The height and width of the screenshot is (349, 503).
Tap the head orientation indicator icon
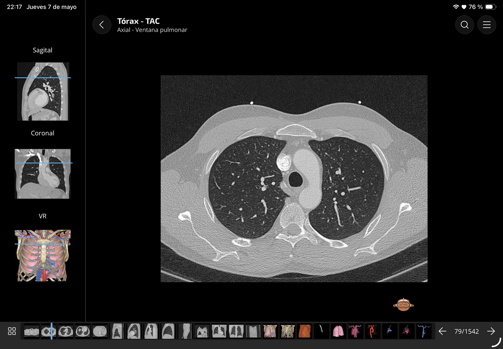point(403,305)
